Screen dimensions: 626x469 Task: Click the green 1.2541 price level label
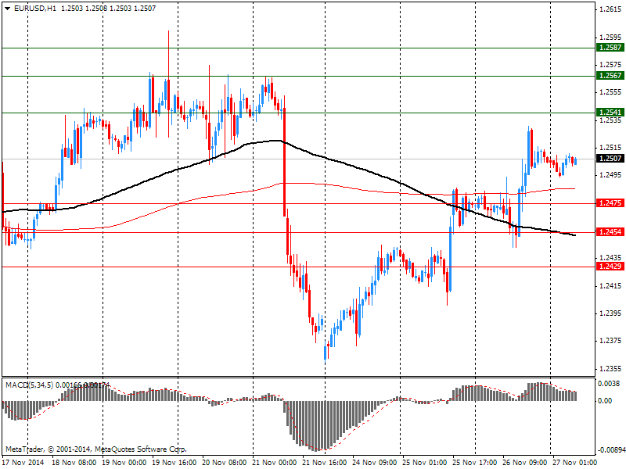[x=610, y=113]
